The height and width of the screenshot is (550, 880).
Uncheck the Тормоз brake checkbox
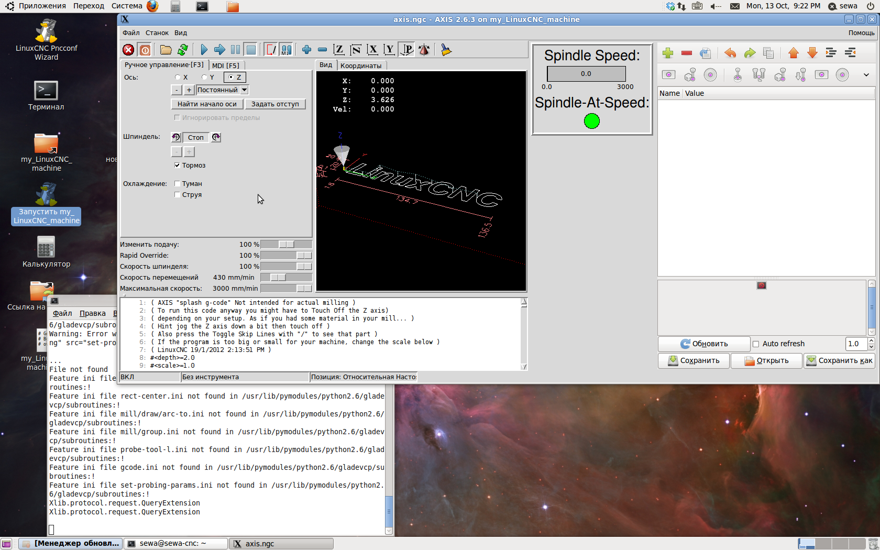point(177,165)
